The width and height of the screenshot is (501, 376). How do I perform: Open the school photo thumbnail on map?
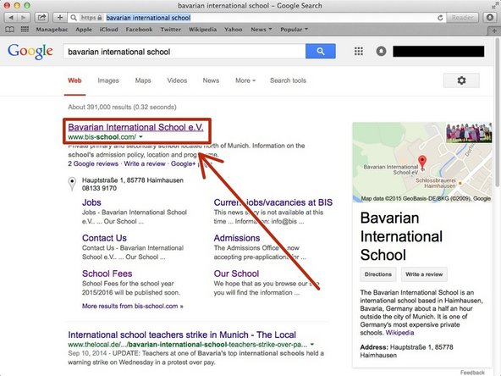(x=469, y=132)
